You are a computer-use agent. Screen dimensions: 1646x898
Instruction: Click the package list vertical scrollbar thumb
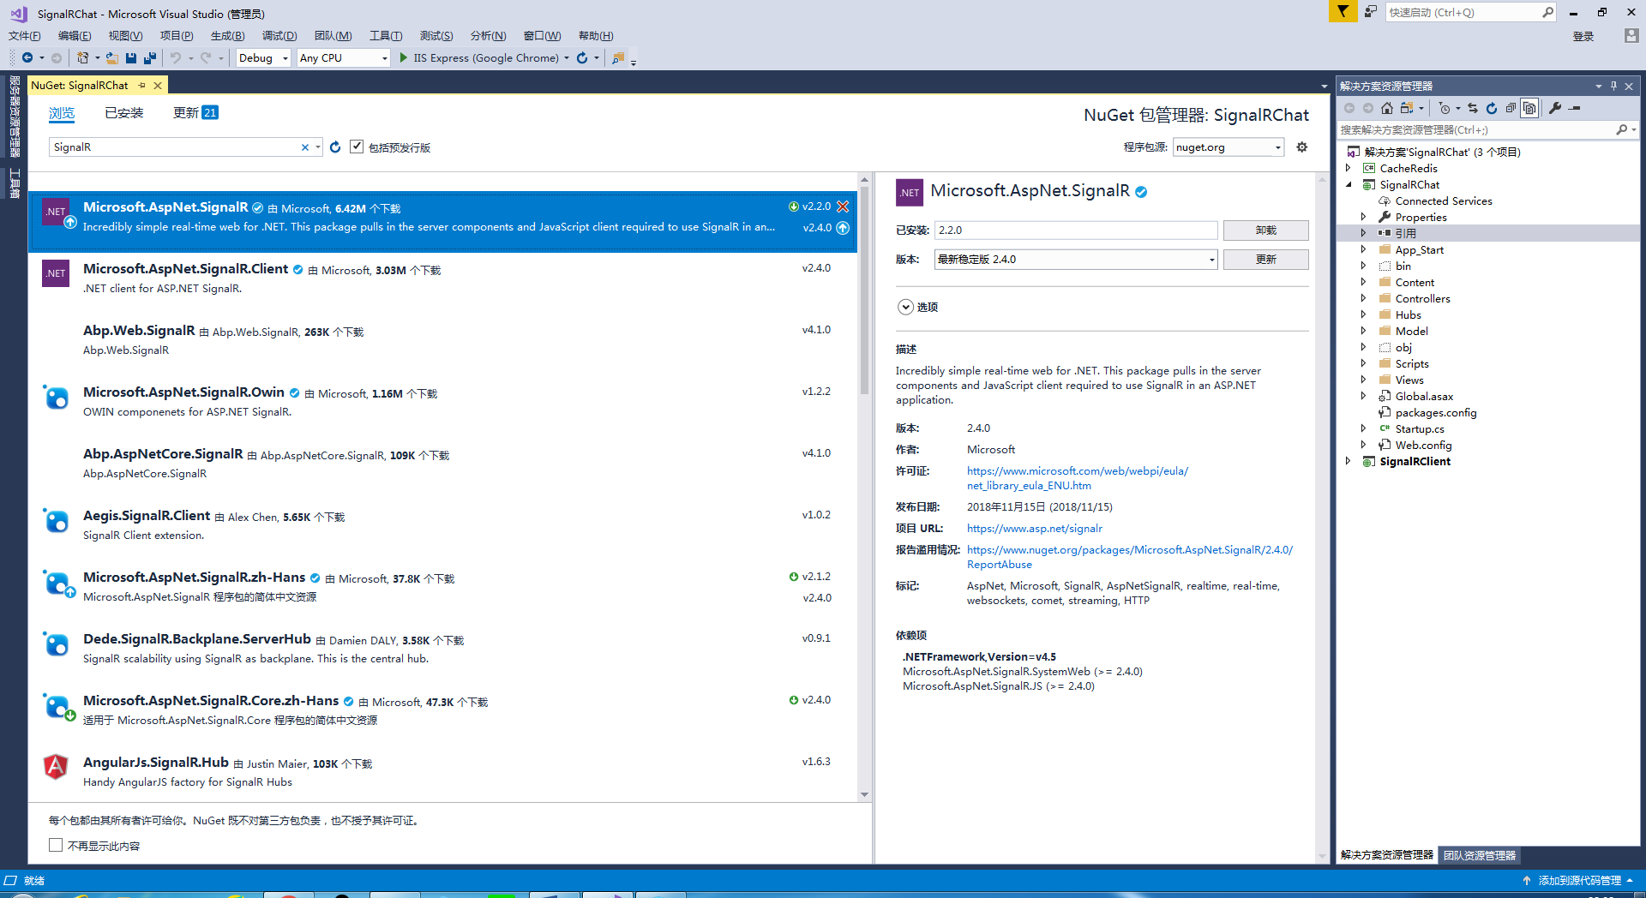coord(864,291)
